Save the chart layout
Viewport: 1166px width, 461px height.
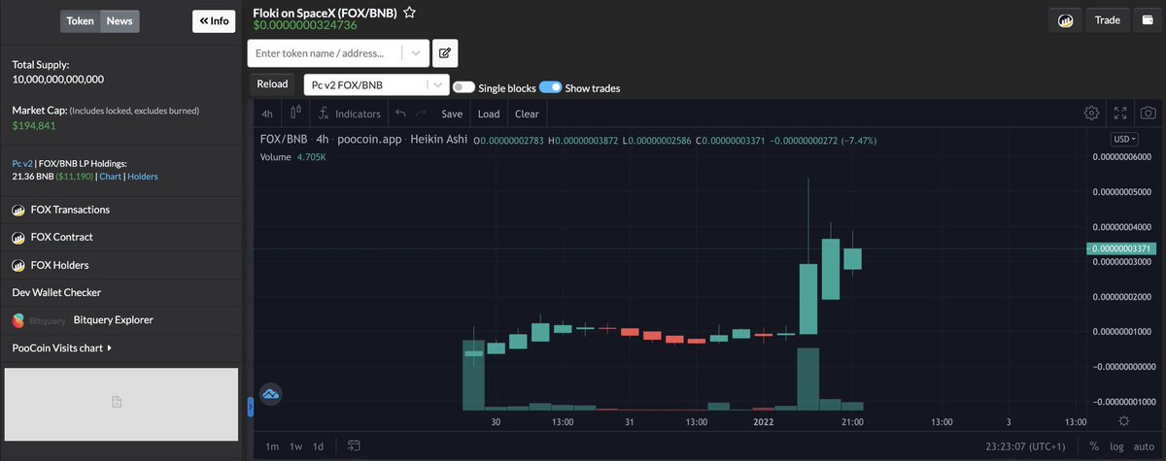pyautogui.click(x=452, y=114)
